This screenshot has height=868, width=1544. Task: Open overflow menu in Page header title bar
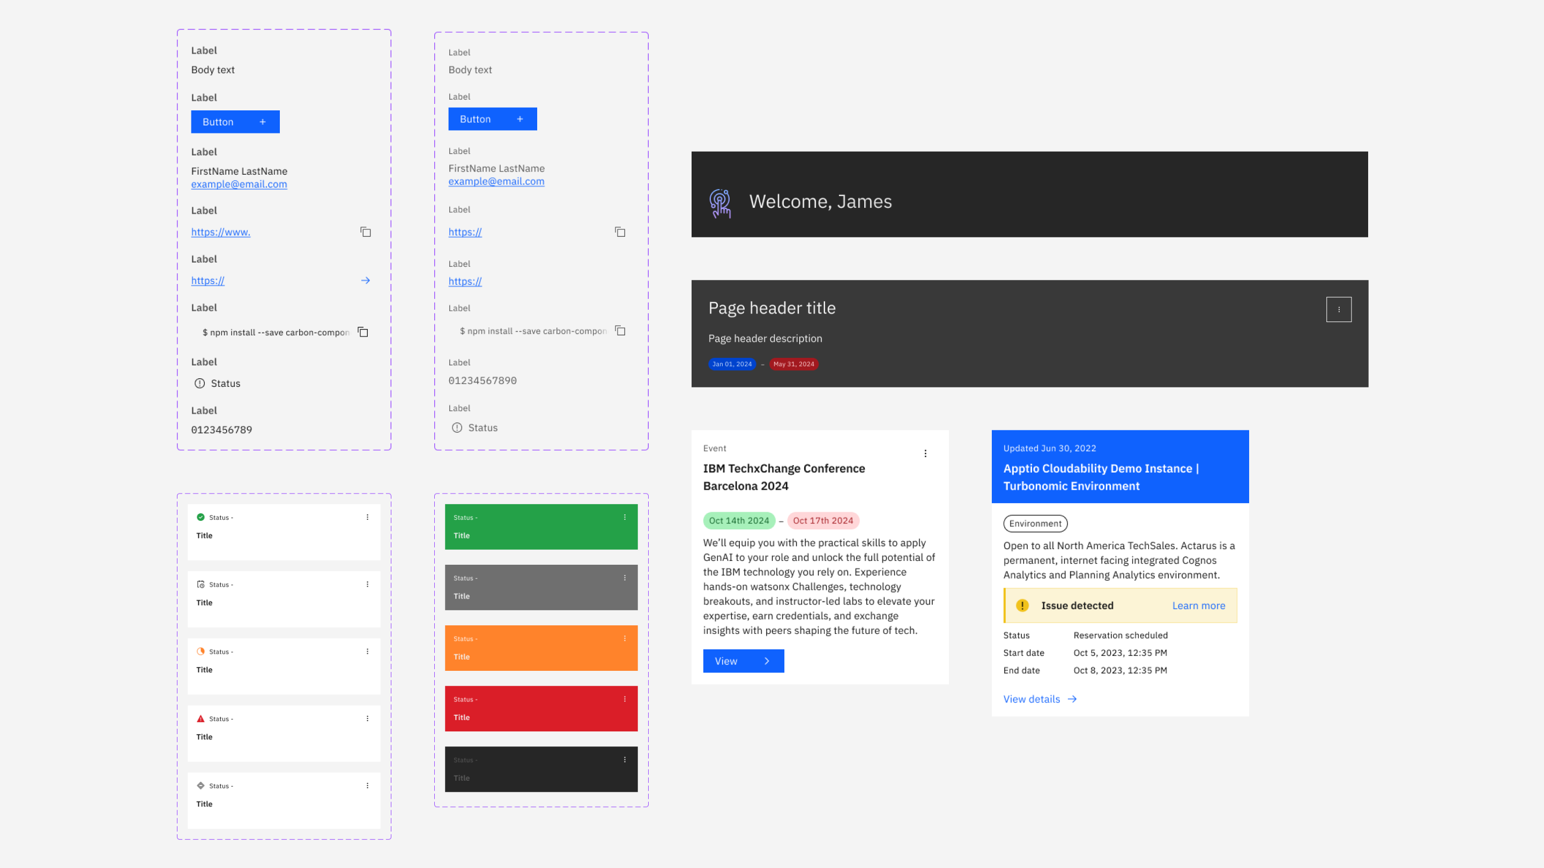click(x=1338, y=310)
